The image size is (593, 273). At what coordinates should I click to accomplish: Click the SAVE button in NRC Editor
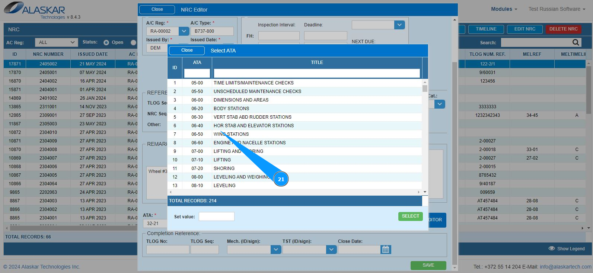tap(428, 265)
